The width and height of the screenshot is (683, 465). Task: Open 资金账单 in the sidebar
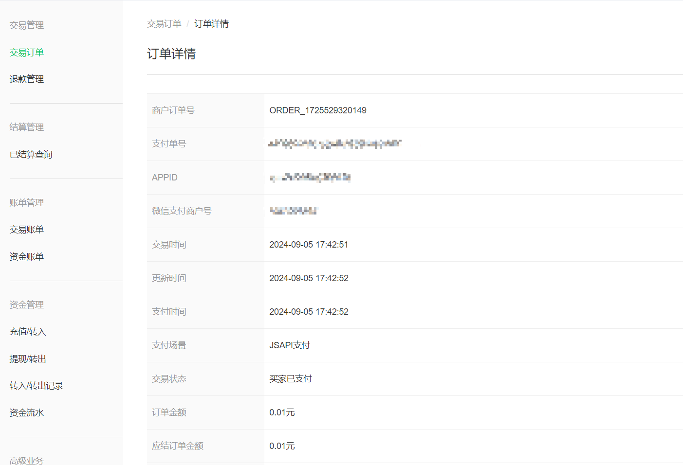click(27, 257)
